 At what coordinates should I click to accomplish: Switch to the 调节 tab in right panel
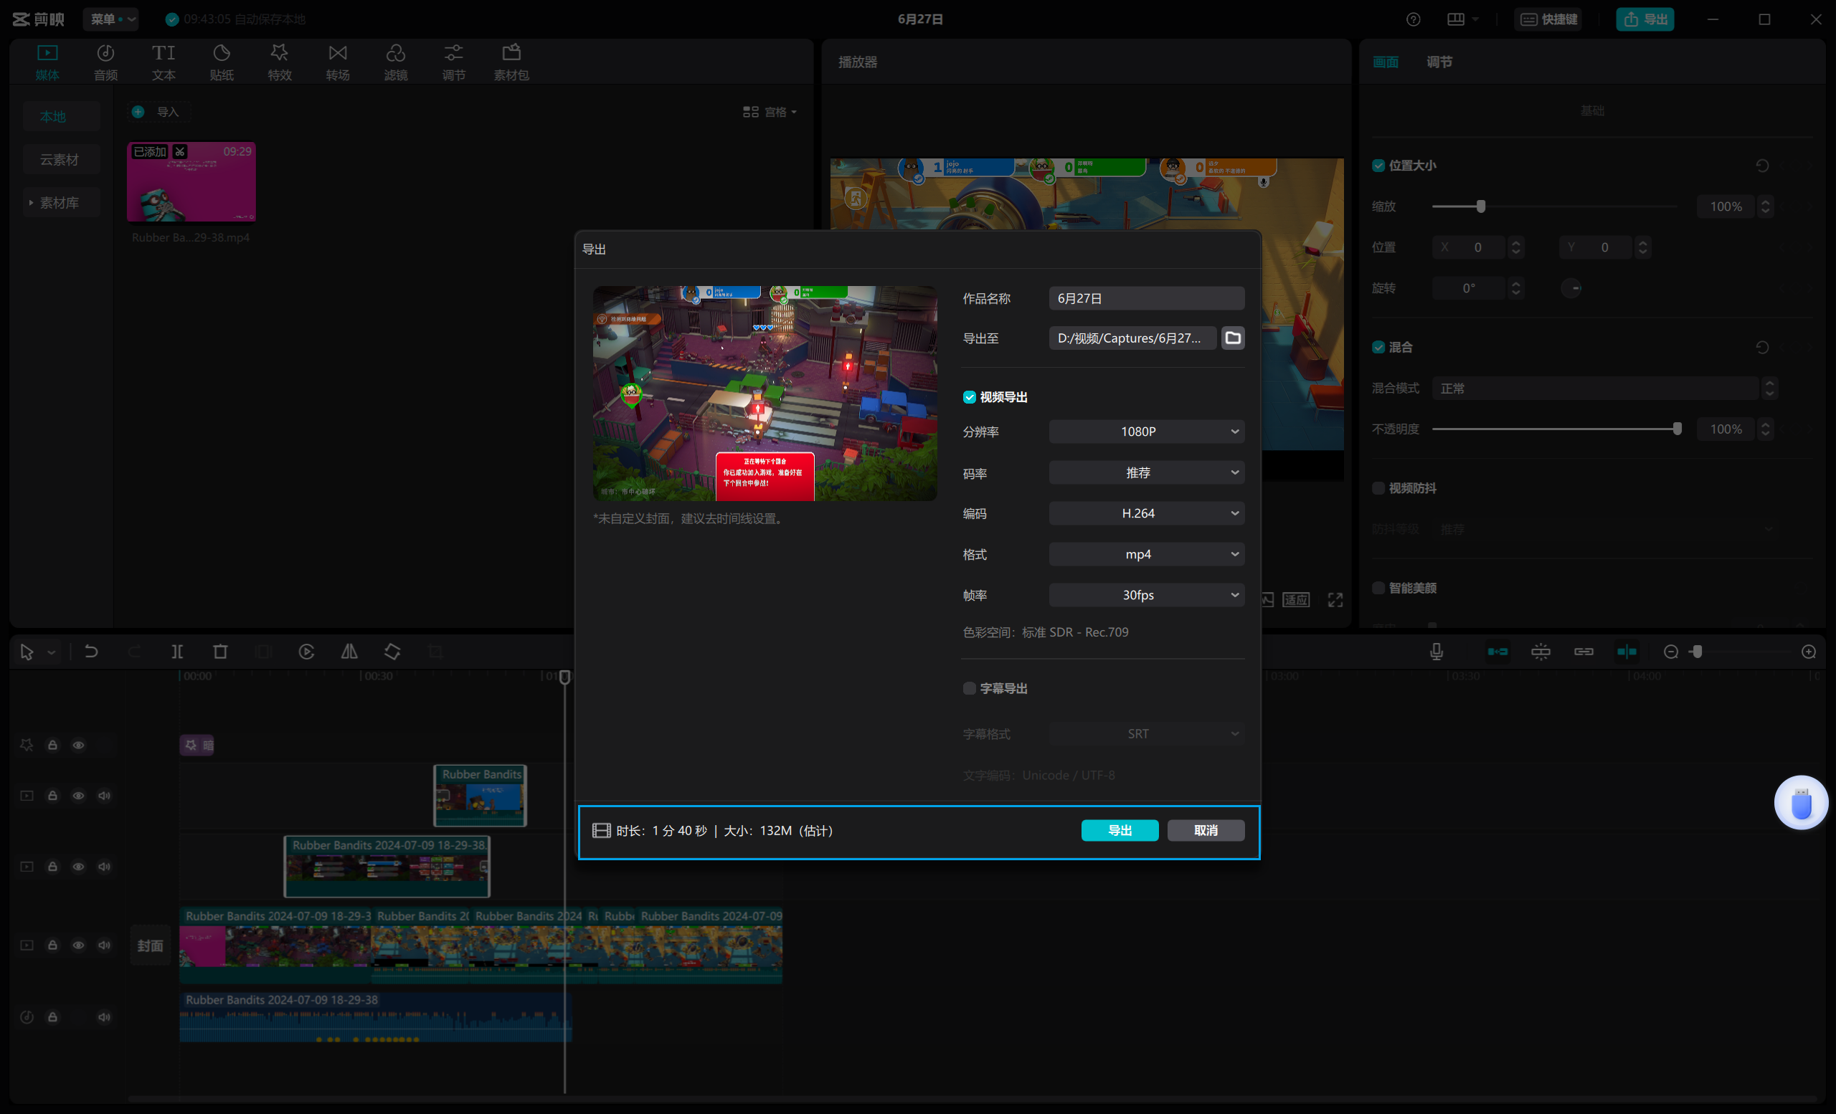click(1439, 62)
